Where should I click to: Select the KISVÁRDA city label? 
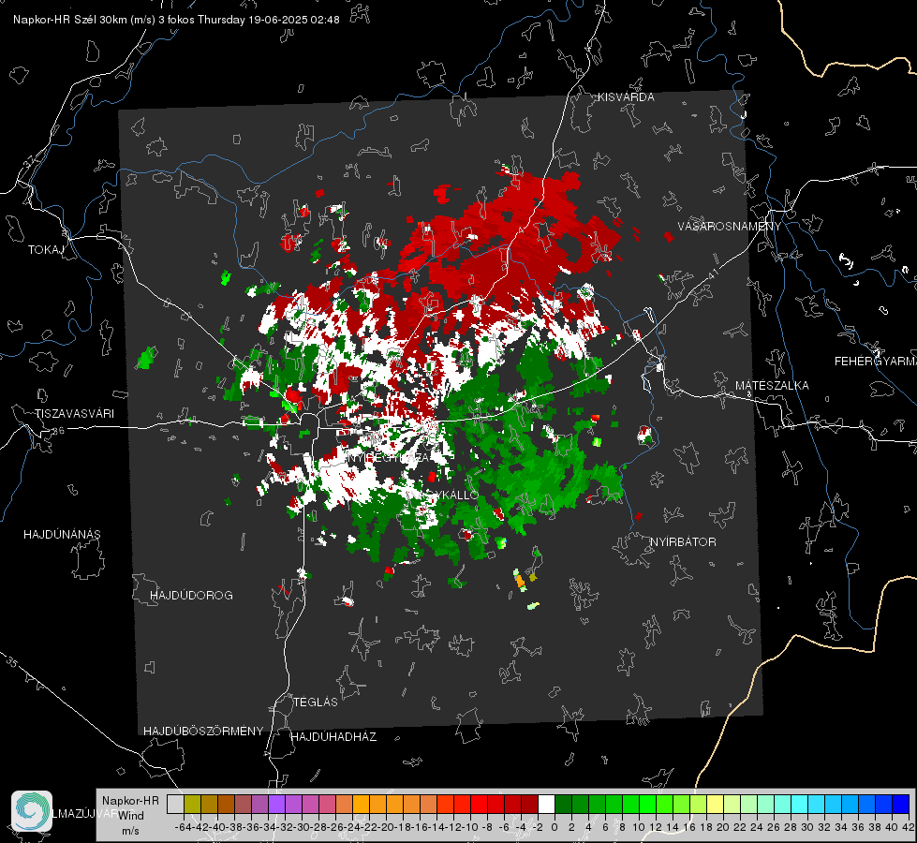[x=626, y=97]
